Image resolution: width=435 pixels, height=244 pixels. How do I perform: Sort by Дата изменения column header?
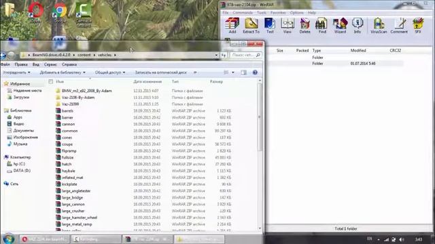click(x=147, y=81)
